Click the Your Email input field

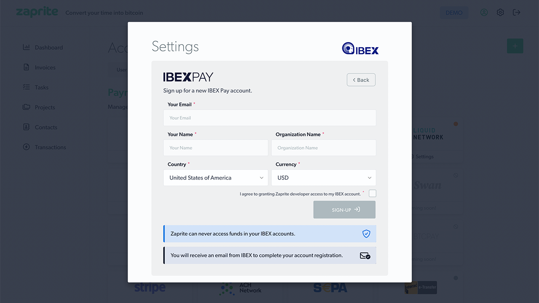[269, 118]
